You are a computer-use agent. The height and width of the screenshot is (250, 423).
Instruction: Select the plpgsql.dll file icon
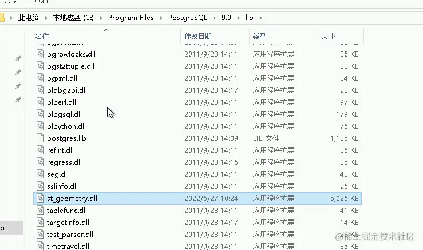click(40, 114)
